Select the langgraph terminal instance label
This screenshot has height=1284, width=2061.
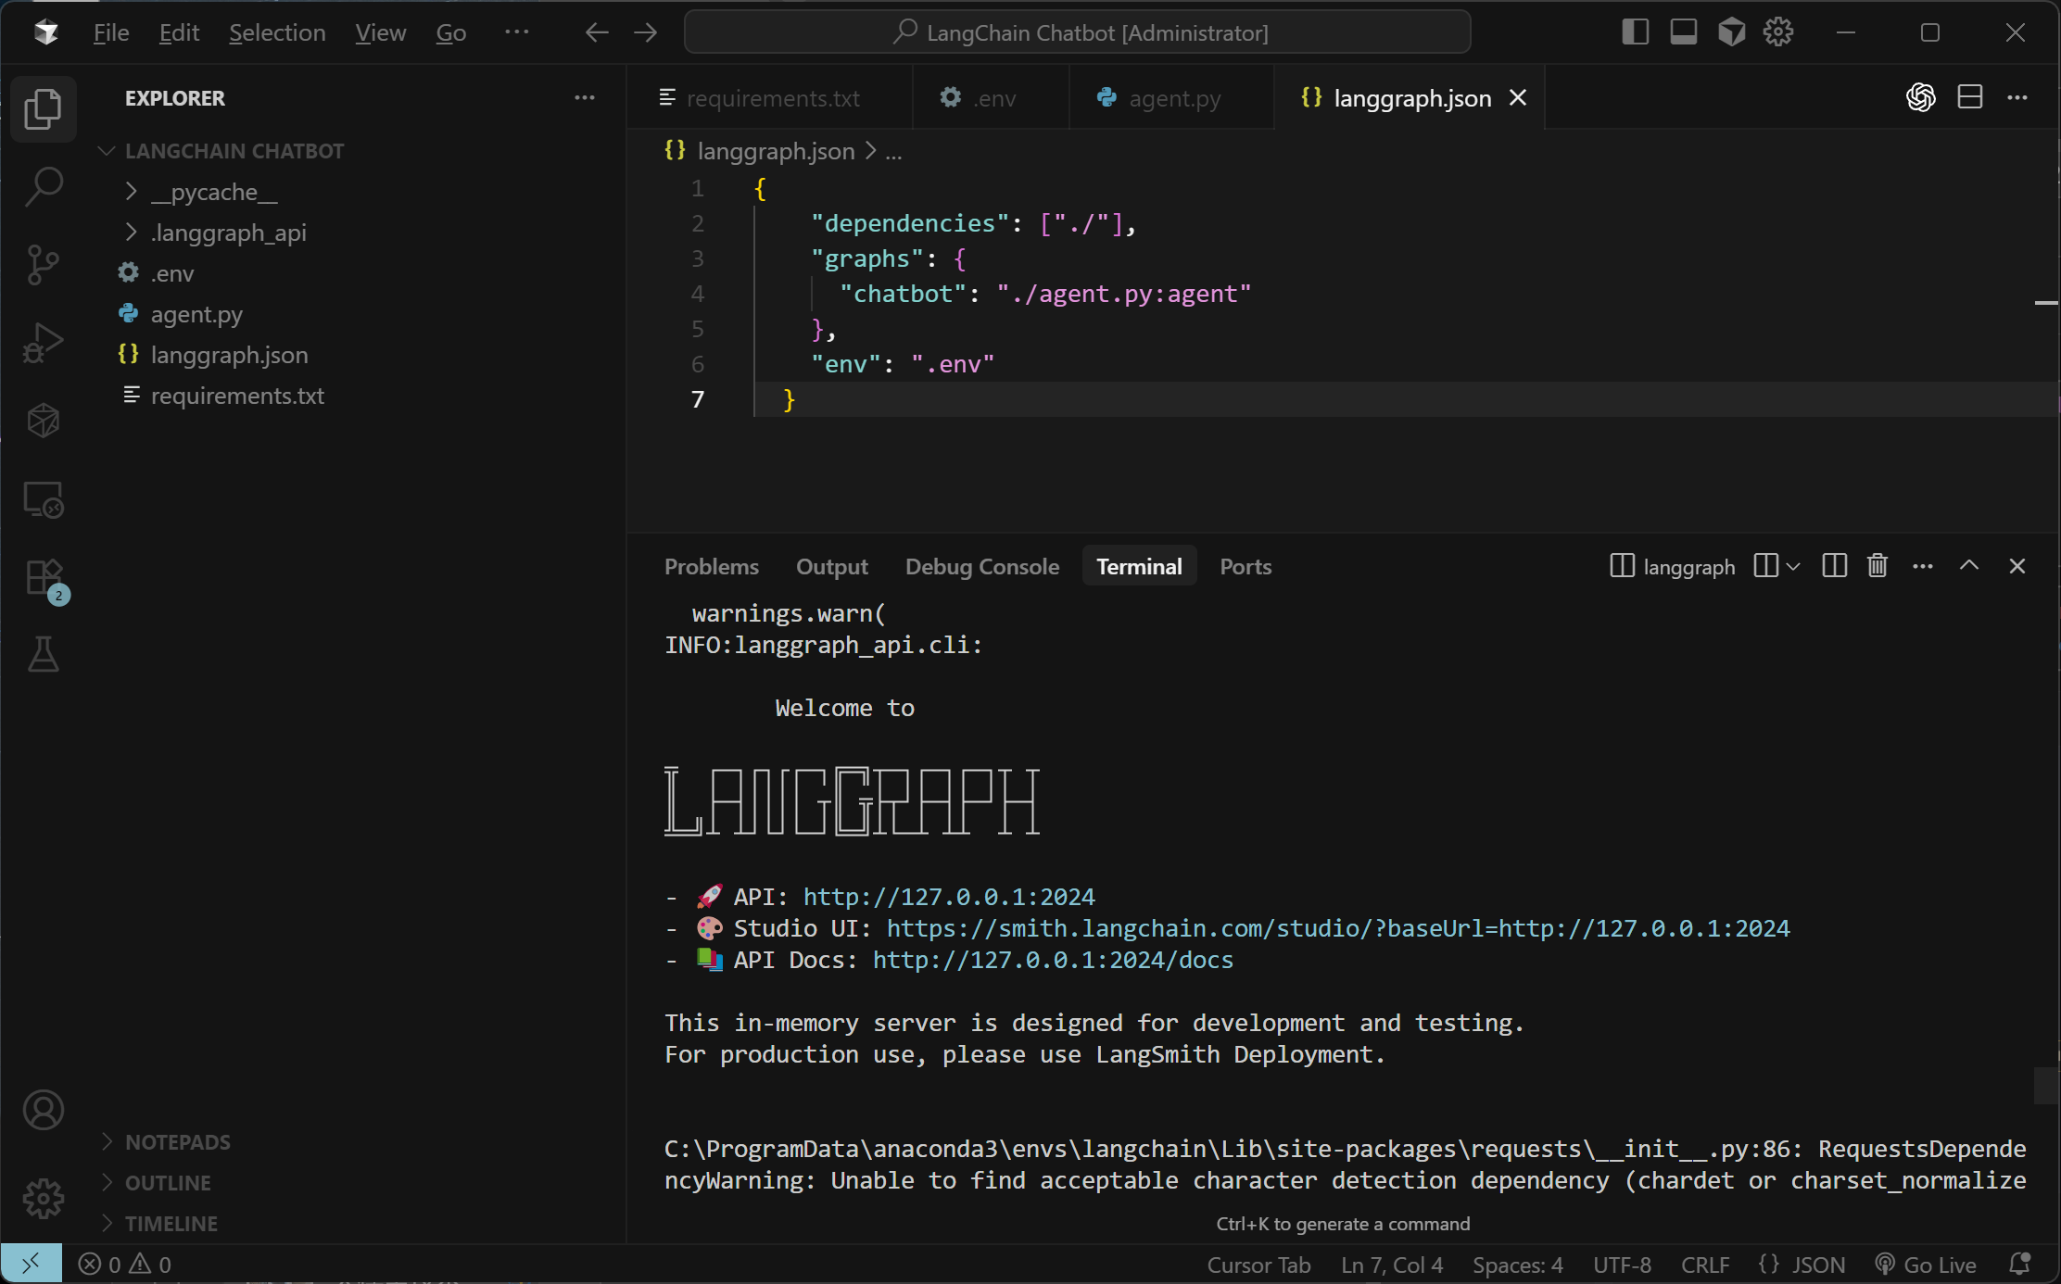coord(1673,566)
